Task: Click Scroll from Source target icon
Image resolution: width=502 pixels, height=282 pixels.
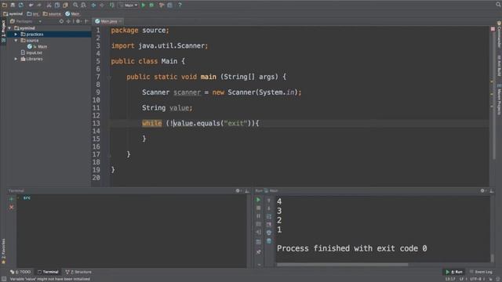Action: [61, 21]
